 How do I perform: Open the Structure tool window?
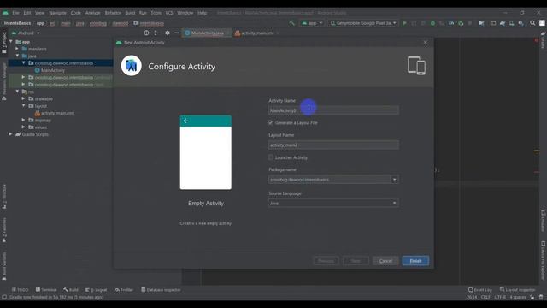coord(4,196)
